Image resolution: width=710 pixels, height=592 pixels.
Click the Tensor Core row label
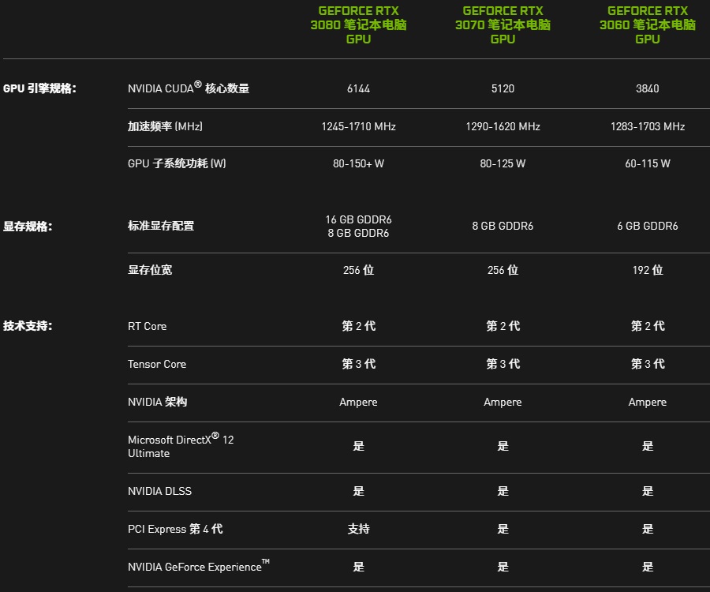click(157, 364)
